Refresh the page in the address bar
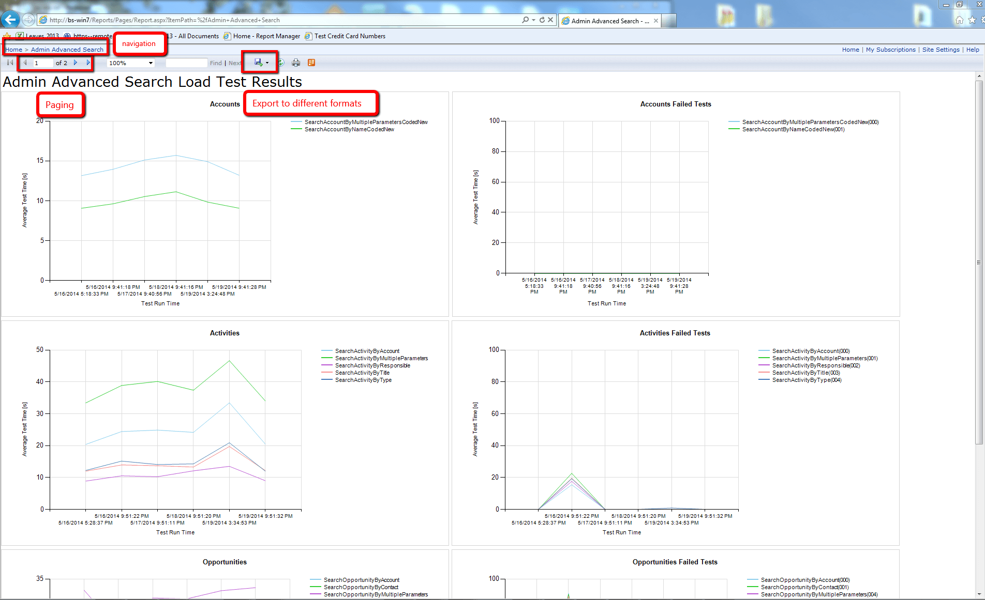 542,20
